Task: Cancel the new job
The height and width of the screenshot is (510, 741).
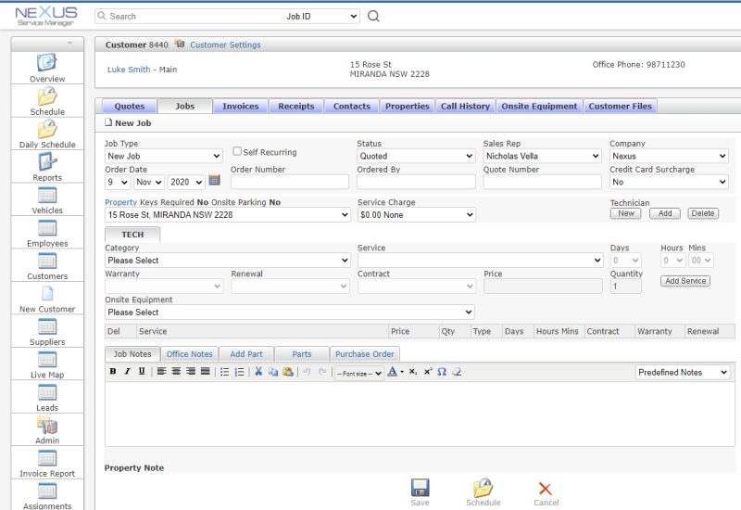Action: (546, 494)
